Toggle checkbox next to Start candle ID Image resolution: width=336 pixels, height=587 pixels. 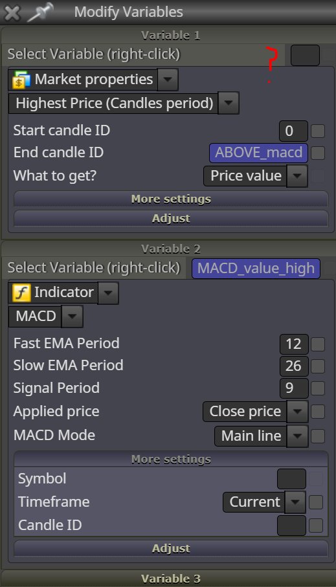[318, 131]
